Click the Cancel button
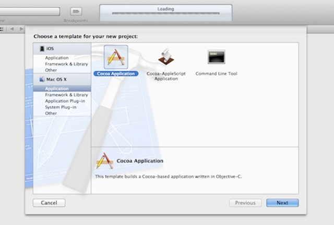 tap(49, 203)
